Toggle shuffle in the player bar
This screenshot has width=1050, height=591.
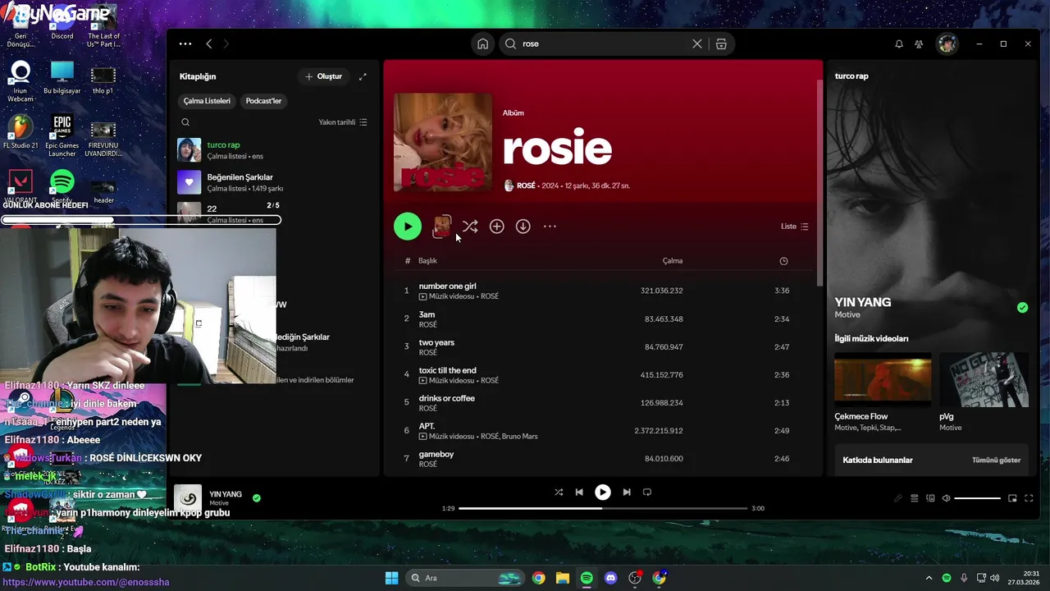point(559,492)
